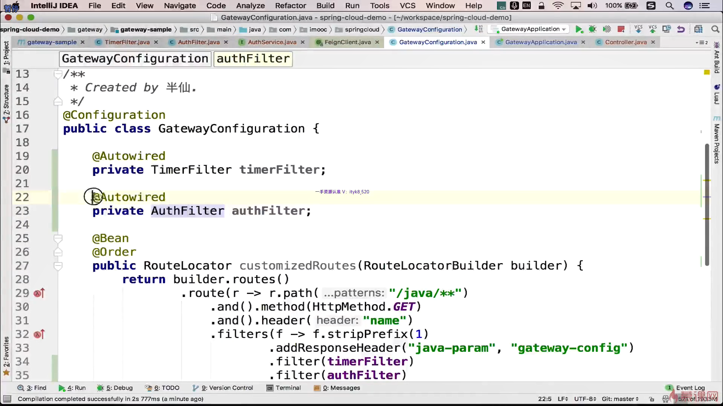
Task: Stop the running process with the red square
Action: coord(621,29)
